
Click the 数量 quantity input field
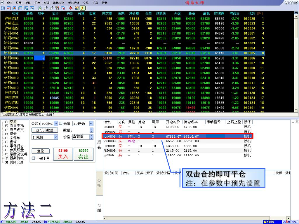pos(81,130)
